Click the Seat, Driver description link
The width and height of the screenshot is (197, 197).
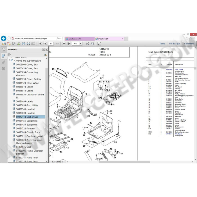click(x=179, y=70)
